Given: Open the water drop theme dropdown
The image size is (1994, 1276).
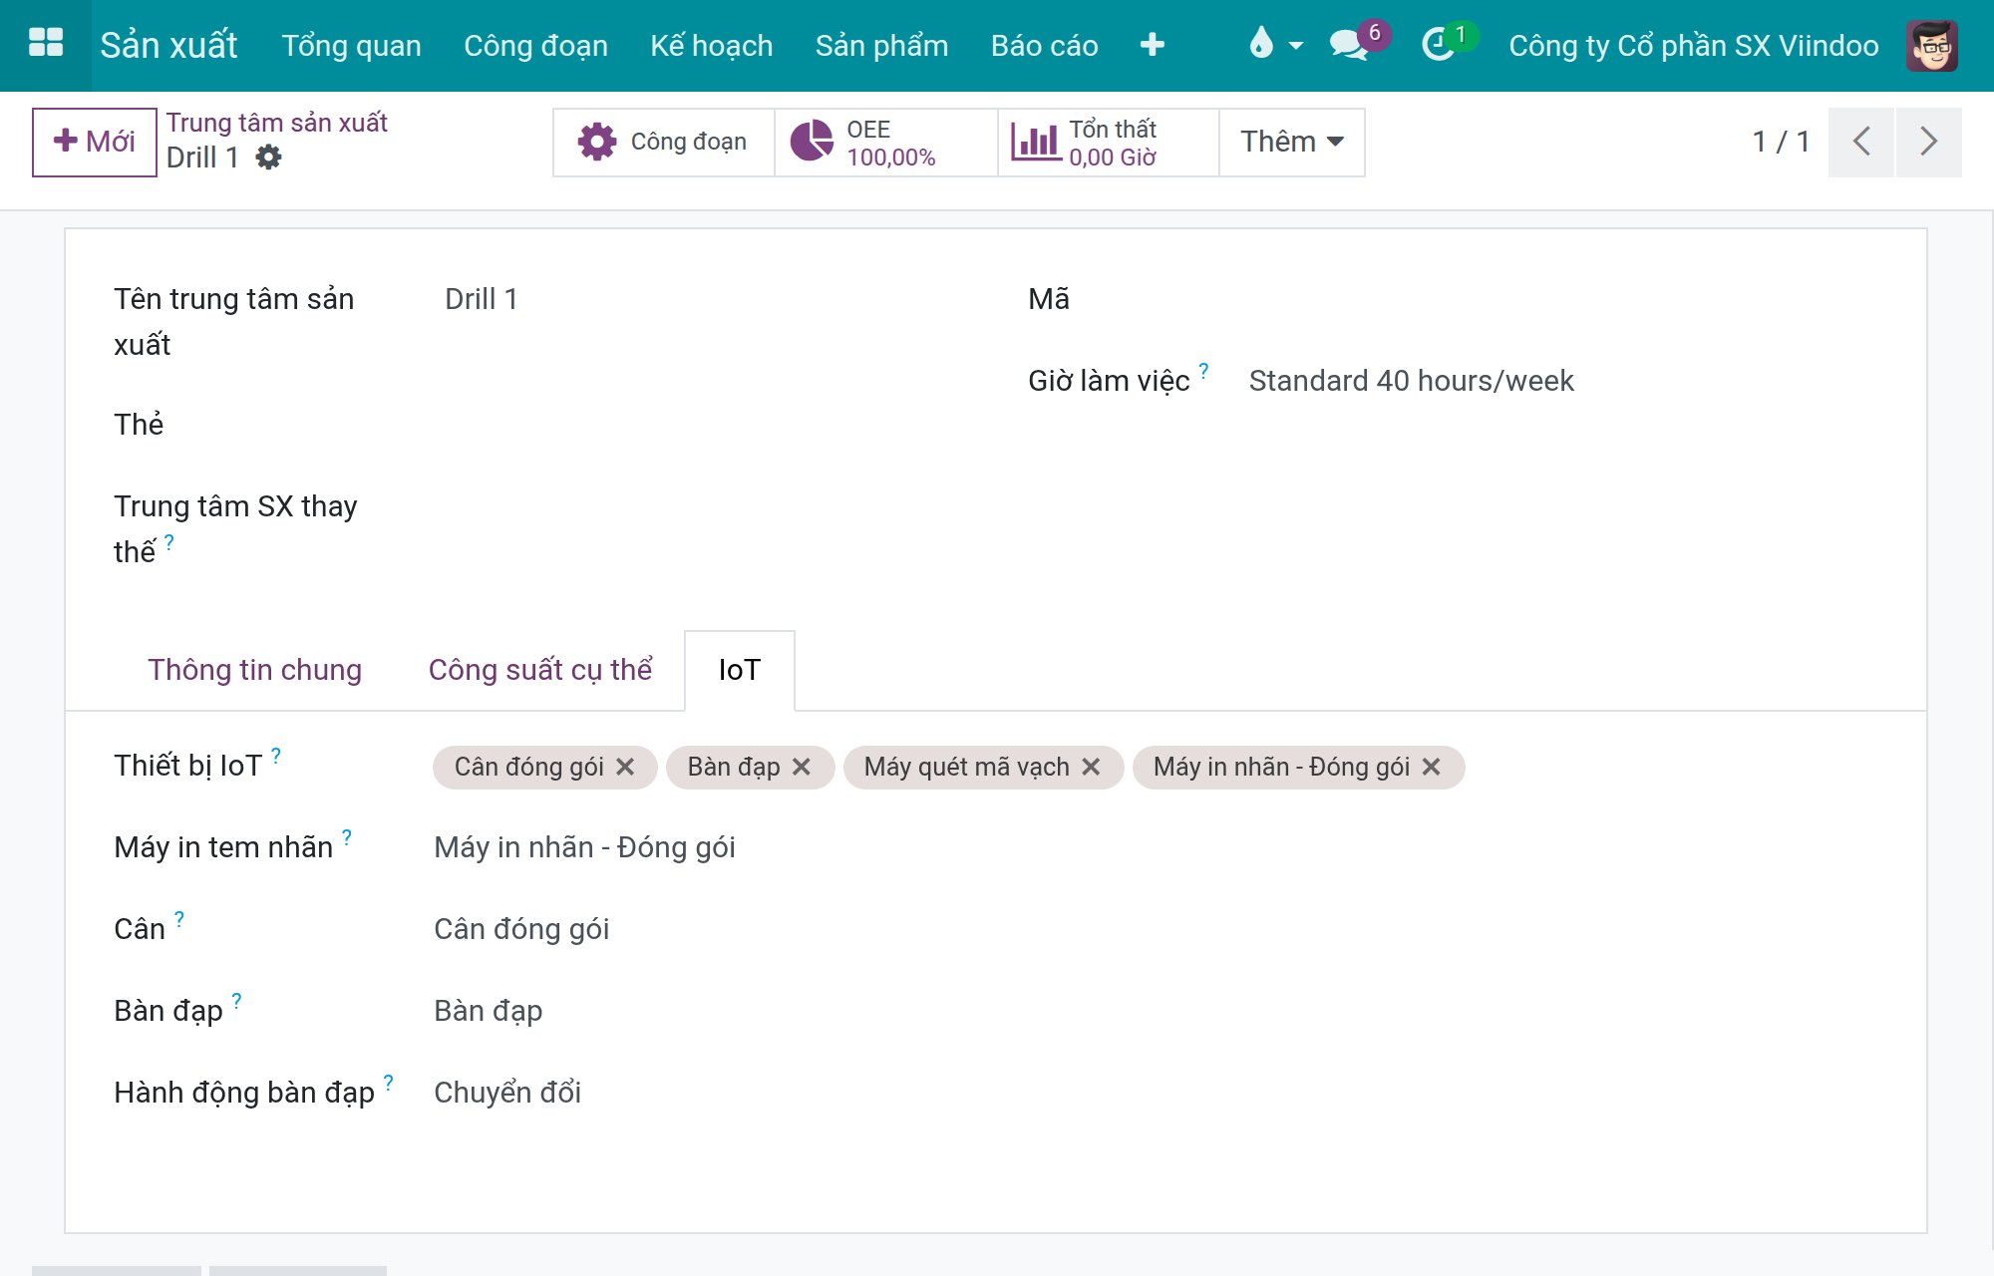Looking at the screenshot, I should coord(1276,45).
